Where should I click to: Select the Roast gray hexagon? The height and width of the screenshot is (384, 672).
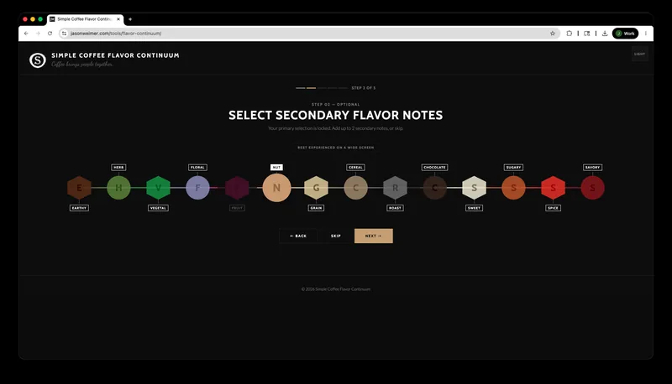click(395, 187)
